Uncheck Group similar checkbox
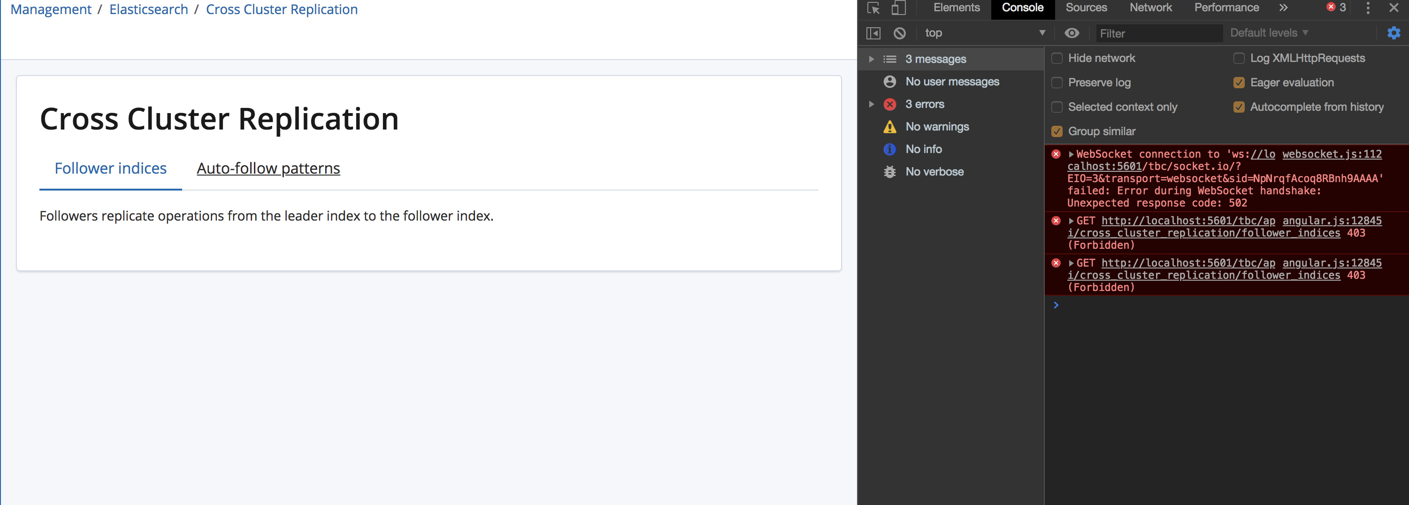1409x505 pixels. [x=1057, y=131]
